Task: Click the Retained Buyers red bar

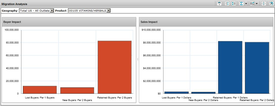Action: pyautogui.click(x=114, y=67)
